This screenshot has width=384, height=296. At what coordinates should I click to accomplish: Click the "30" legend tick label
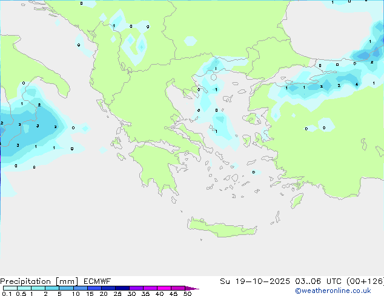click(131, 294)
